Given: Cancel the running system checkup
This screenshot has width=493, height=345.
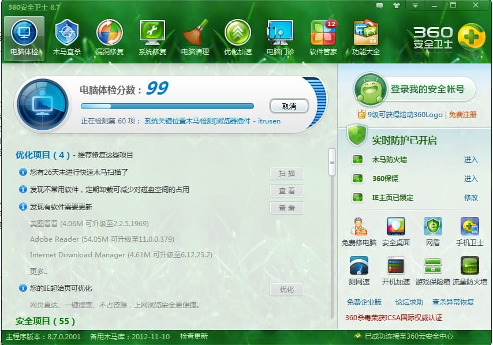Looking at the screenshot, I should coord(289,106).
